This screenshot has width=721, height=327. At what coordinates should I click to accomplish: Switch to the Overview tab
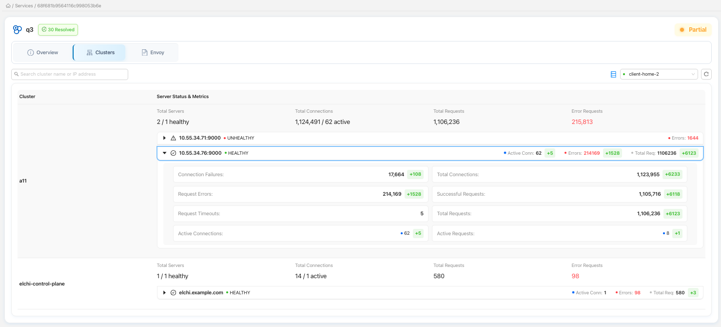click(x=43, y=53)
